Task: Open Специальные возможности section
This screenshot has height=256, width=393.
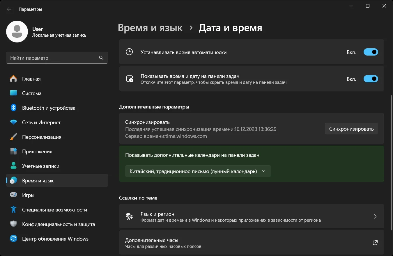Action: click(57, 210)
